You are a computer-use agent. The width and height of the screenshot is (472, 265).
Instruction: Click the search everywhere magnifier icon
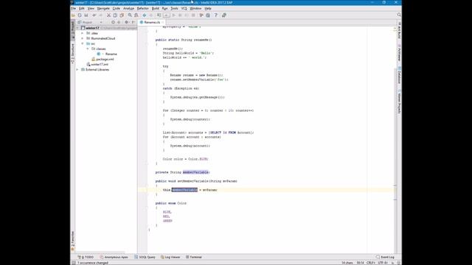coord(399,15)
